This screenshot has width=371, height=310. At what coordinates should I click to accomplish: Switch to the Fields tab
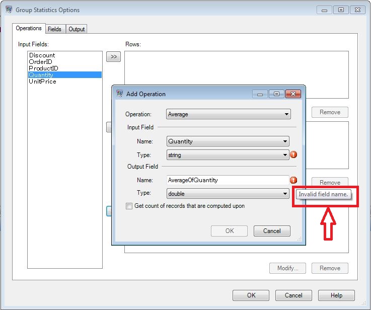tap(55, 29)
